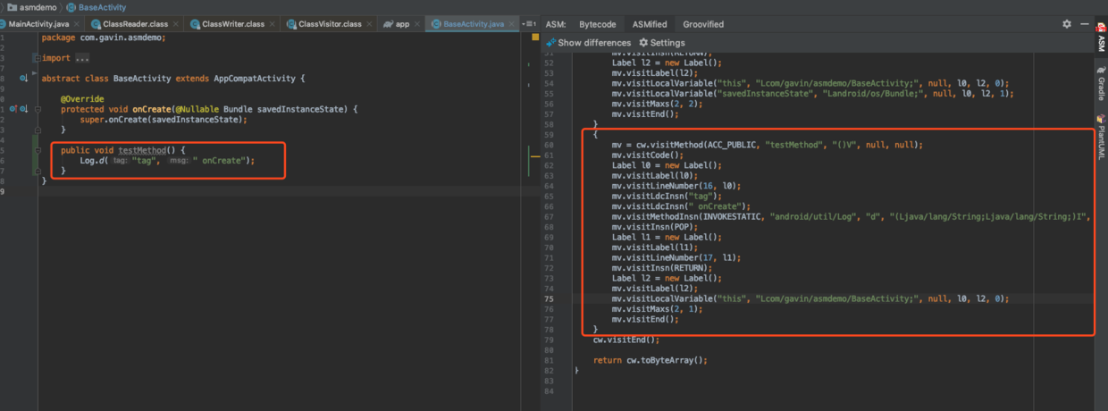Switch to the app Gradle tab
1108x411 pixels.
tap(402, 24)
